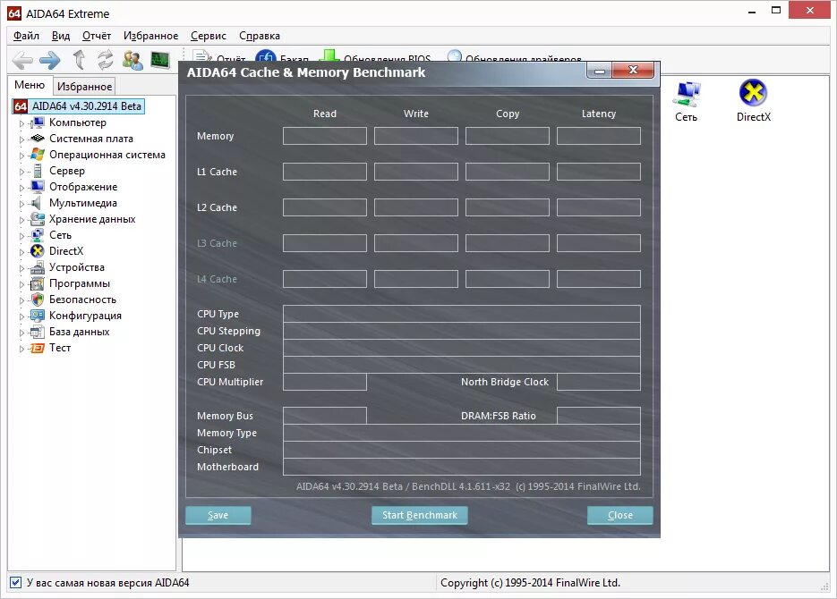Viewport: 837px width, 599px height.
Task: Click the Хранение данных tree icon
Action: coord(38,219)
